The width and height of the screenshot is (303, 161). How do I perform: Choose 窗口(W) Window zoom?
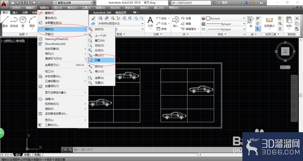coord(102,41)
